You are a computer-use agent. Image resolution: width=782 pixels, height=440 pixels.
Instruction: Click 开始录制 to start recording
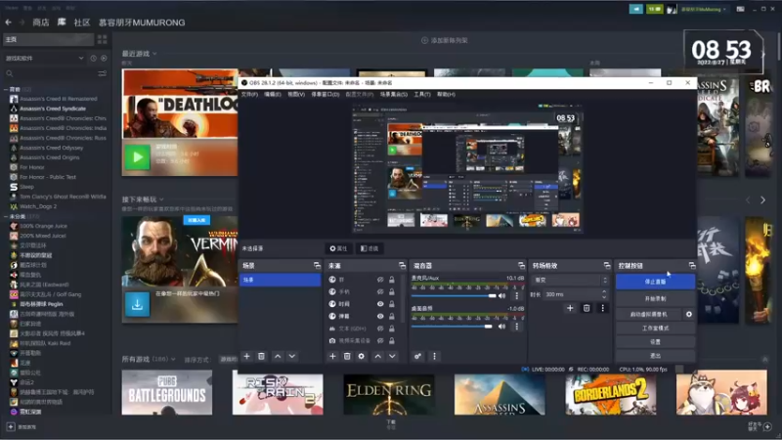[655, 298]
